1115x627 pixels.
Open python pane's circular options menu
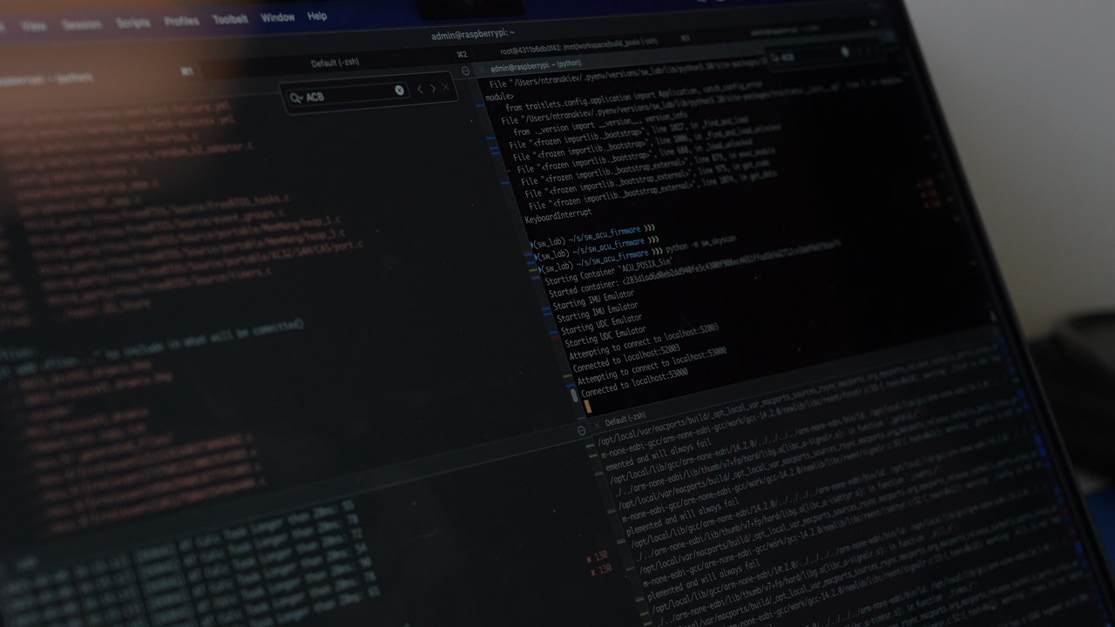pos(465,71)
